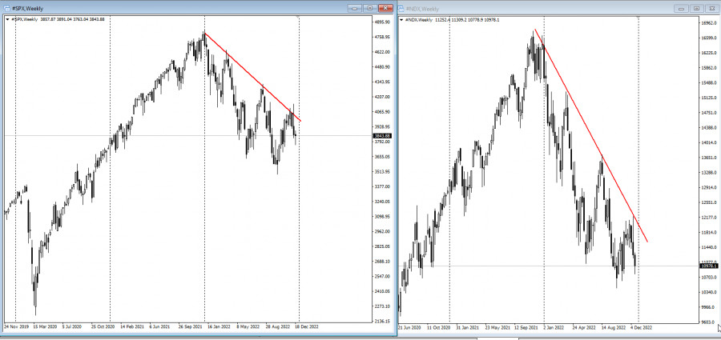Click the 16 Jan 2022 date on the SPX time axis

pos(220,326)
